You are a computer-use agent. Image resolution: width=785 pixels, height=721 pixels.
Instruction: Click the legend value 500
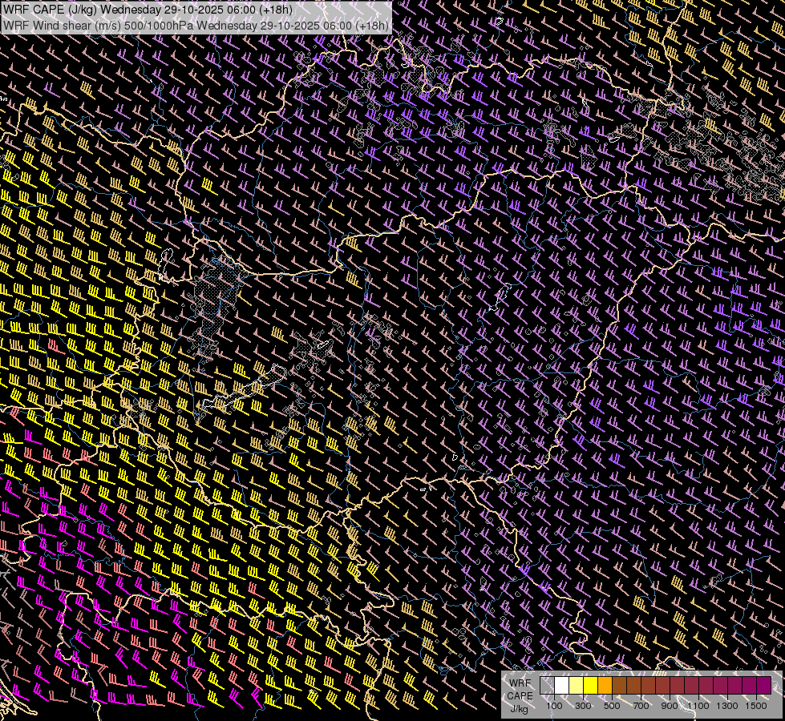click(612, 706)
